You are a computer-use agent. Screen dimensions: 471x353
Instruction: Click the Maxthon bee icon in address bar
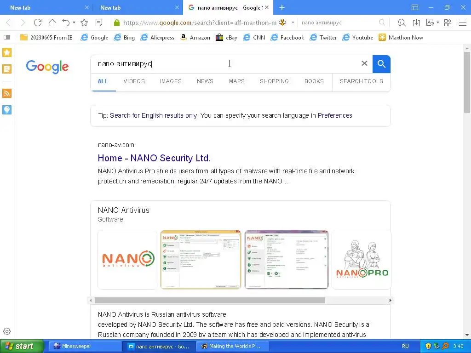coord(282,23)
